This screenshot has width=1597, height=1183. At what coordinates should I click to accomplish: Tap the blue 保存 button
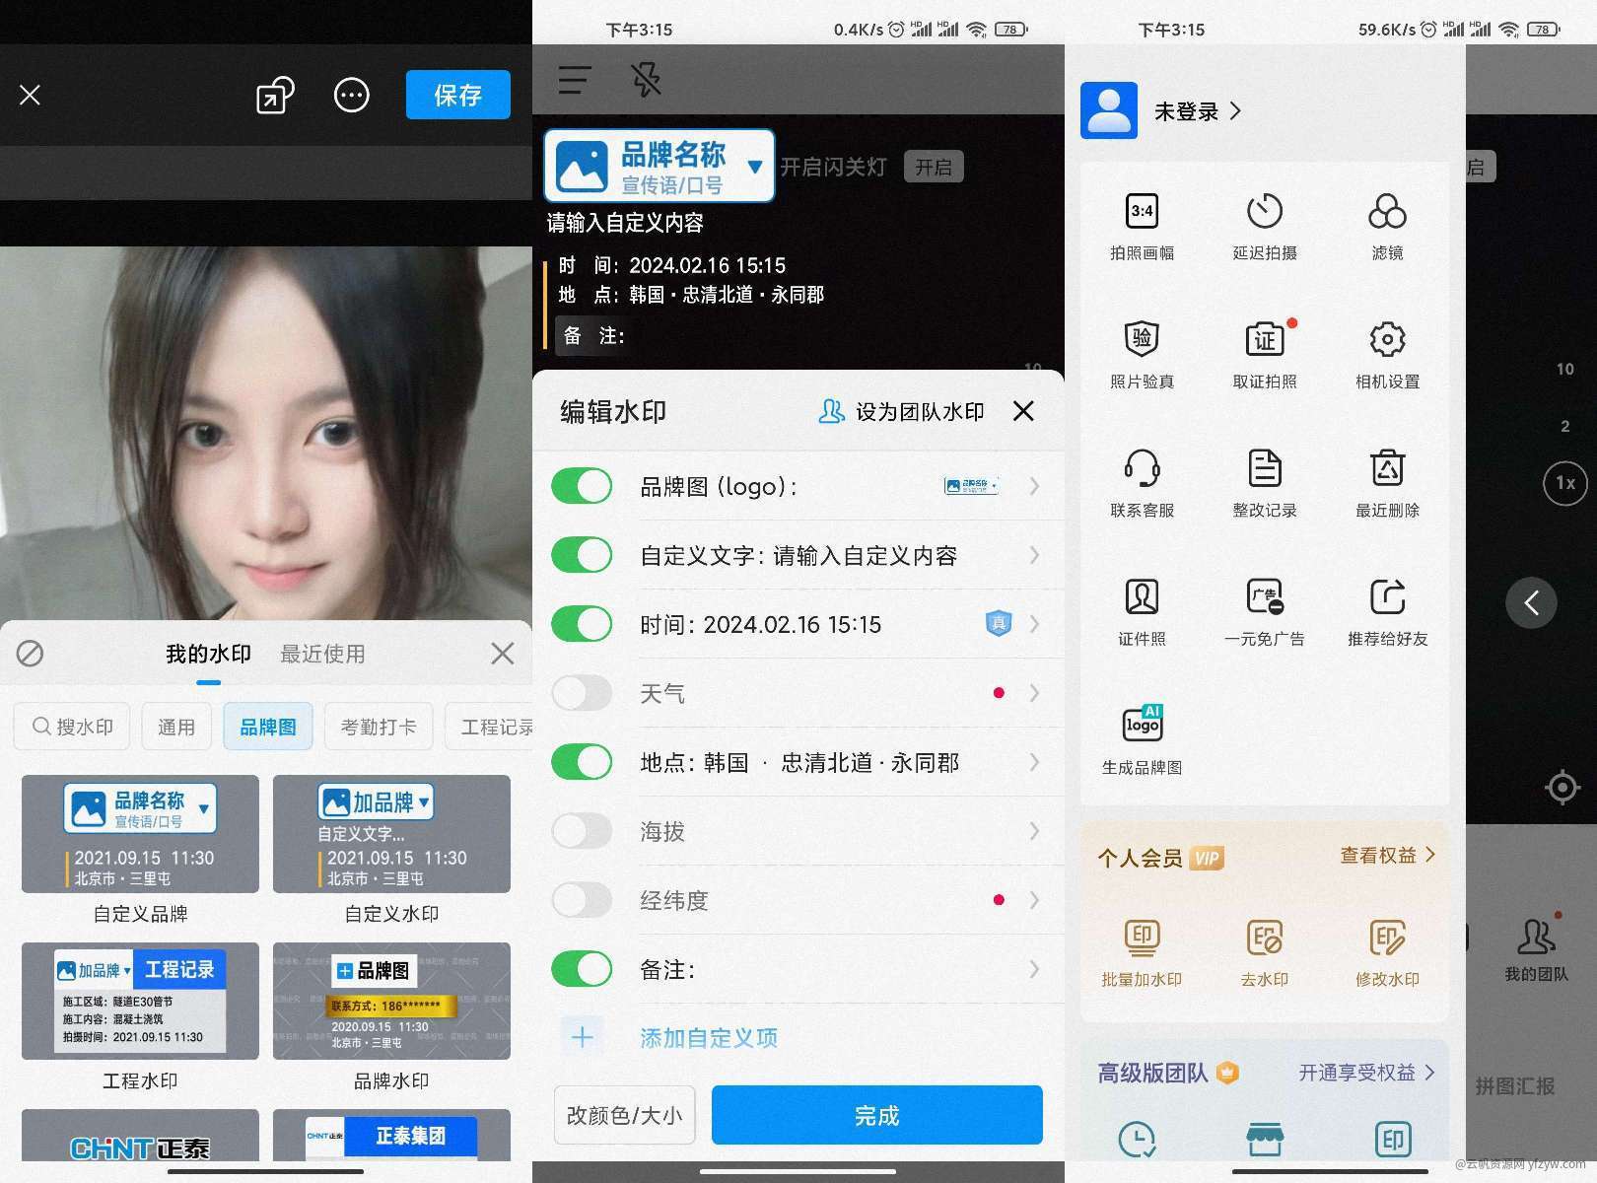458,95
